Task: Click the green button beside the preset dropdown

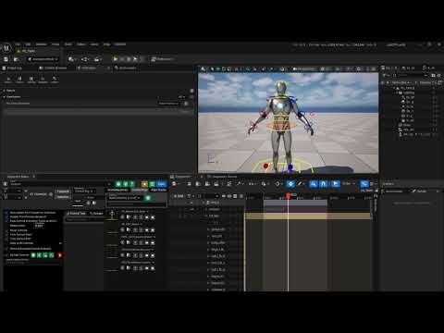Action: click(148, 198)
